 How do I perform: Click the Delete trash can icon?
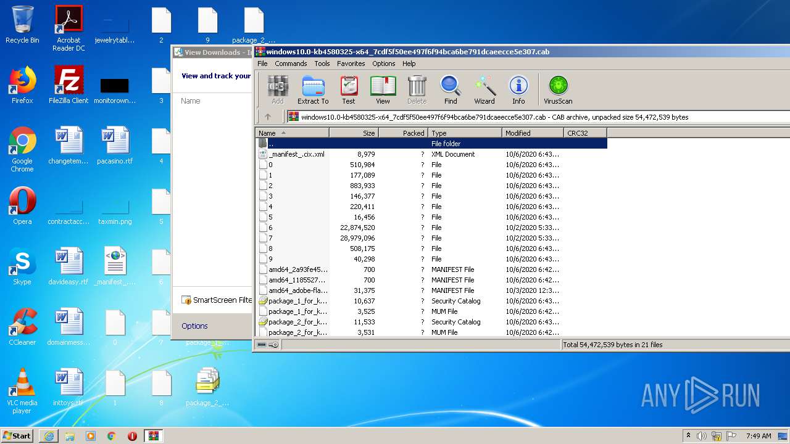point(417,90)
